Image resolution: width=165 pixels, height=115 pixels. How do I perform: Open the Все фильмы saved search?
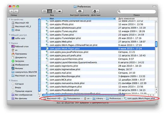point(19,99)
